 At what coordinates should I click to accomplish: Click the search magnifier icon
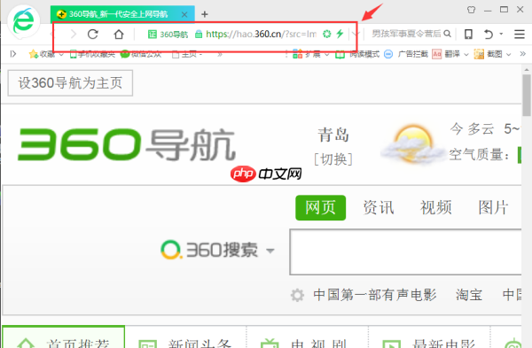(x=448, y=34)
